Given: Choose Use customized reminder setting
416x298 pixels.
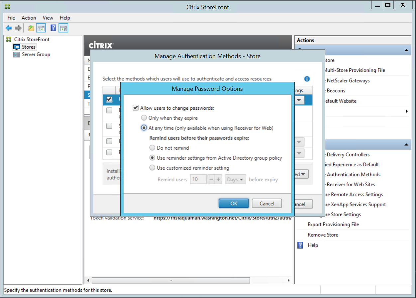Looking at the screenshot, I should coord(152,168).
